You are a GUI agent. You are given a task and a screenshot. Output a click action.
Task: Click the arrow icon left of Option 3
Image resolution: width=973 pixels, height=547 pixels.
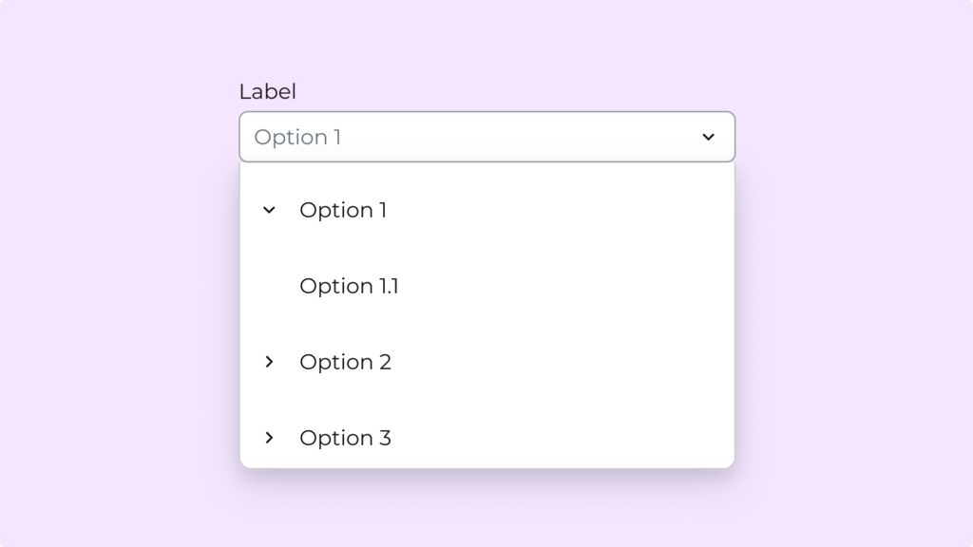click(x=269, y=438)
